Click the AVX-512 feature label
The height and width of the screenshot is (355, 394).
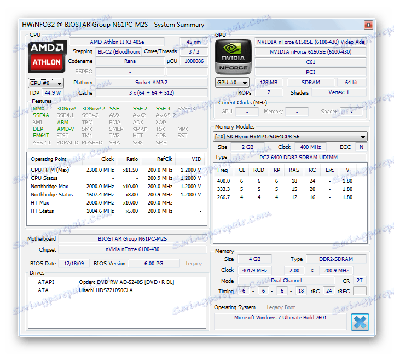166,115
